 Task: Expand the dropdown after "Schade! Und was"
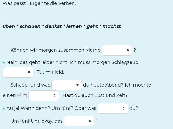[67, 85]
